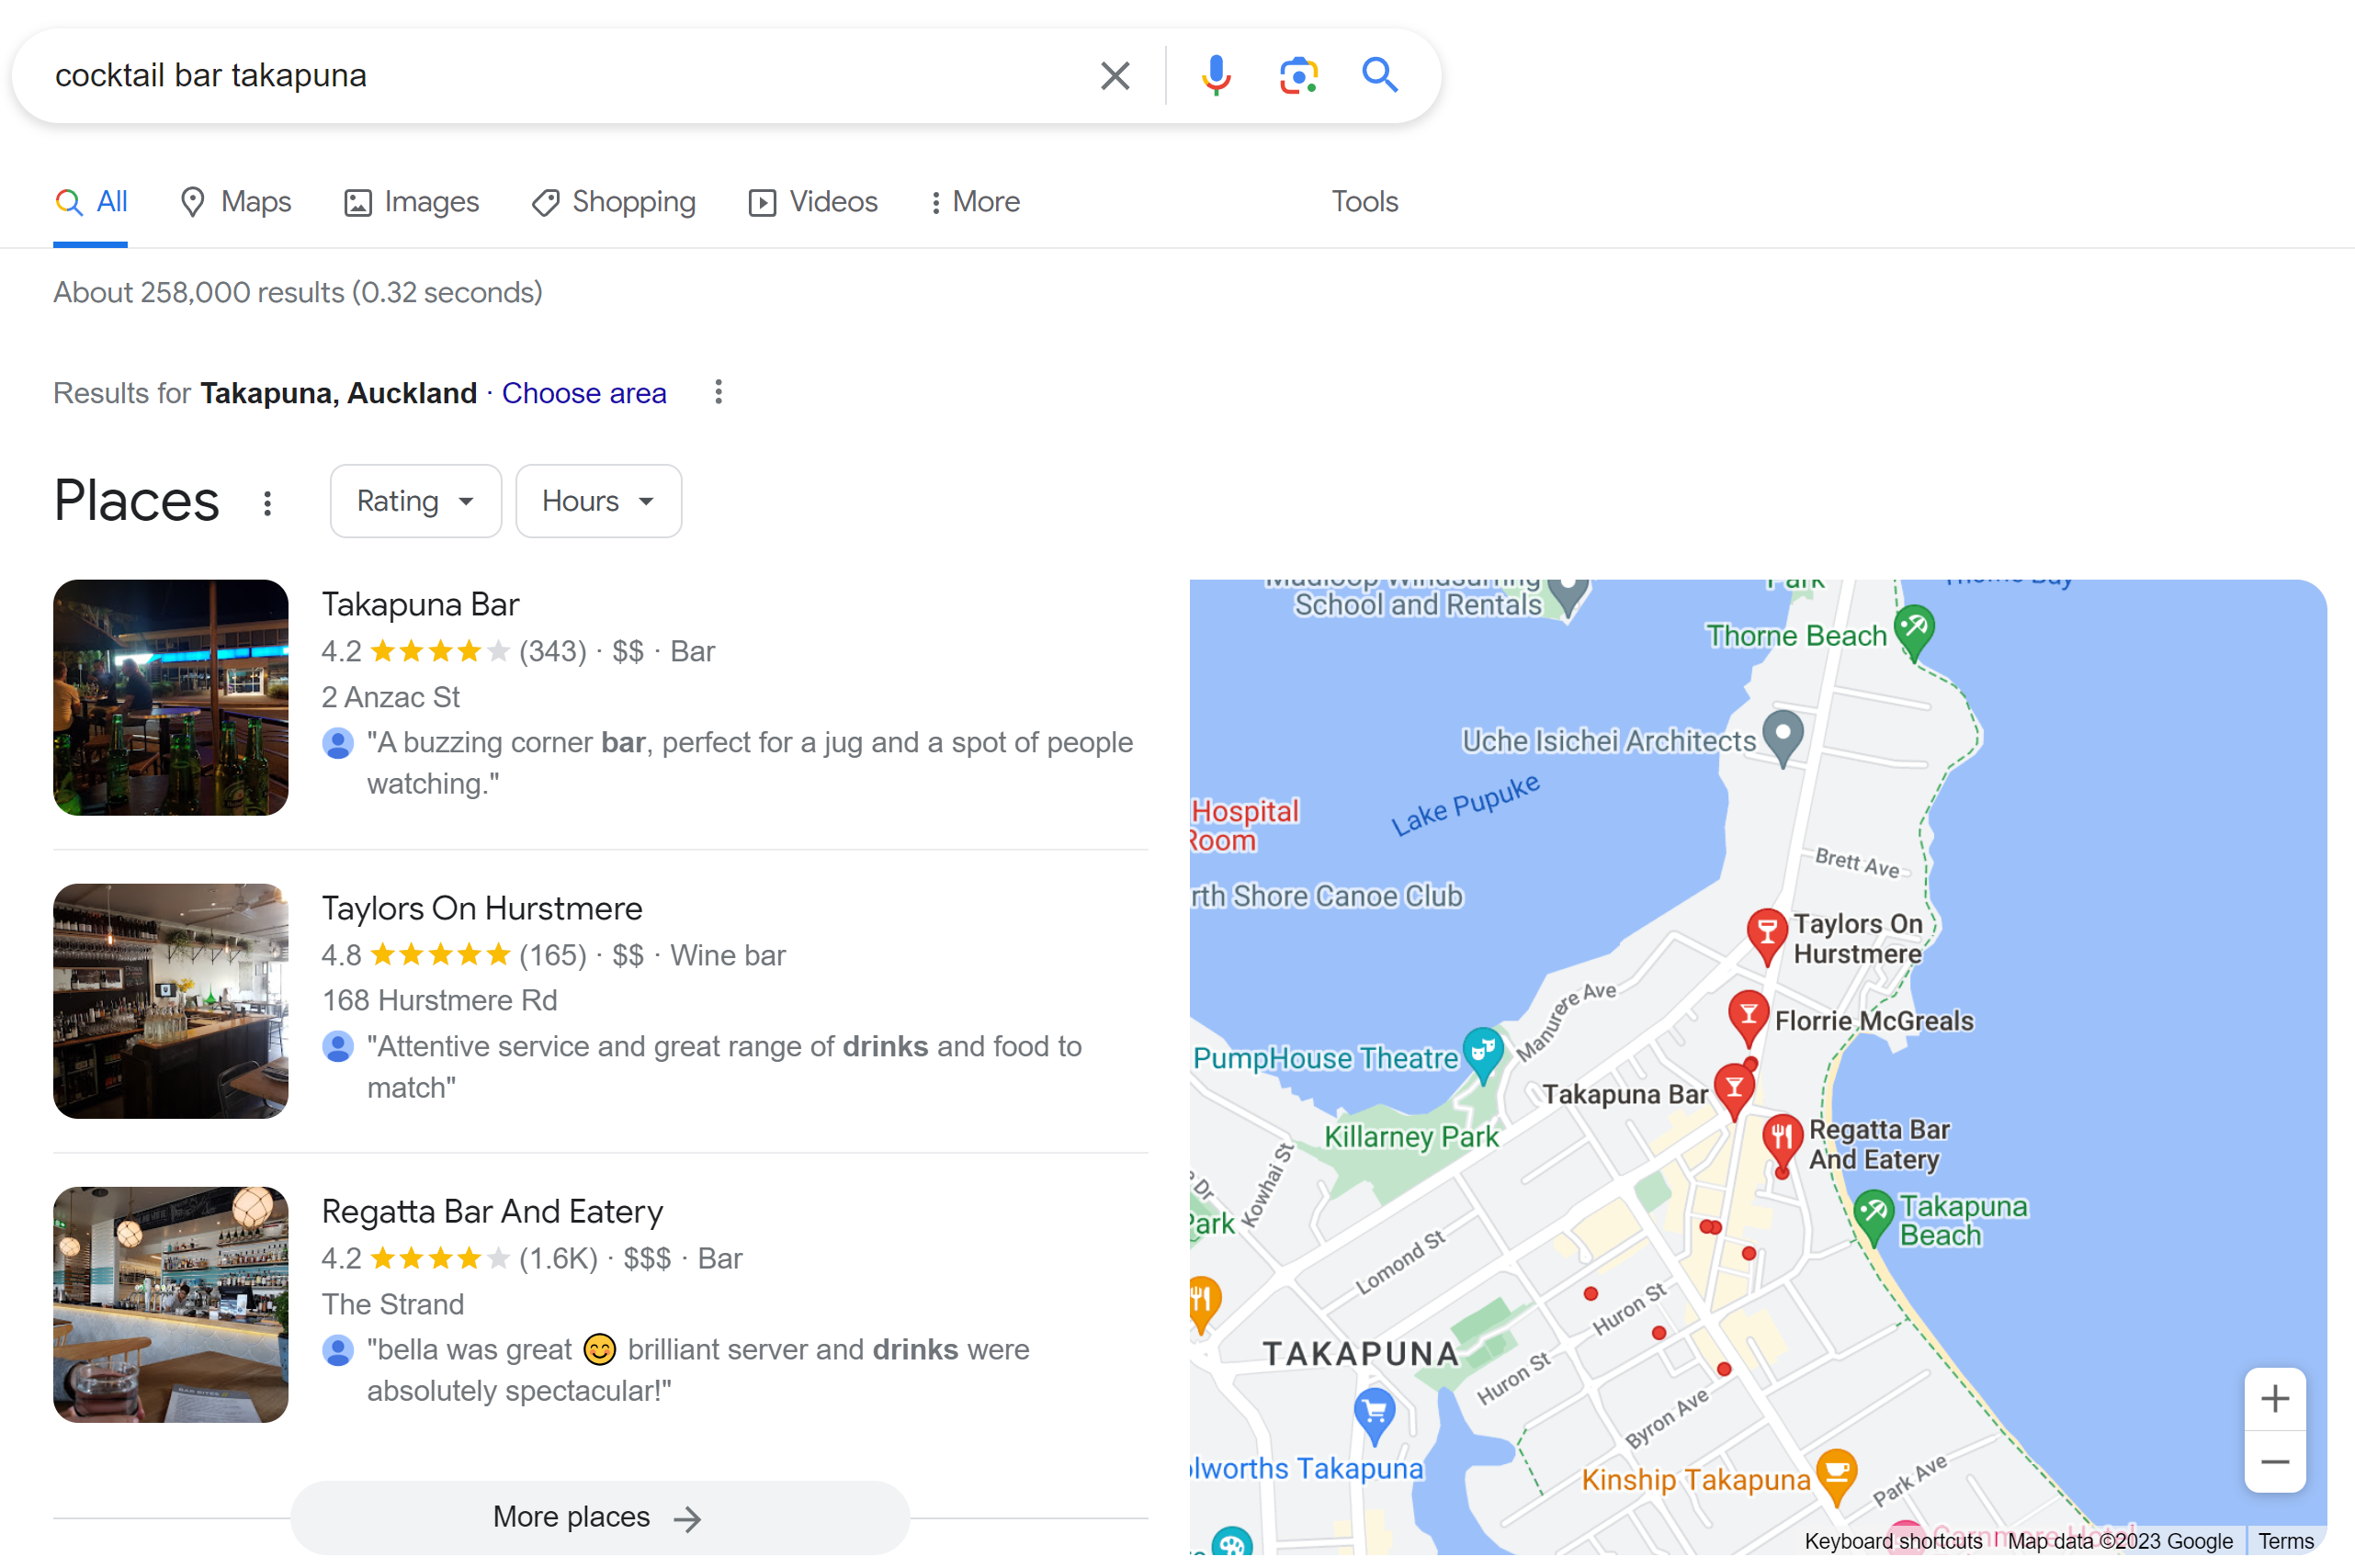Expand the Hours filter dropdown
The width and height of the screenshot is (2355, 1568).
598,501
